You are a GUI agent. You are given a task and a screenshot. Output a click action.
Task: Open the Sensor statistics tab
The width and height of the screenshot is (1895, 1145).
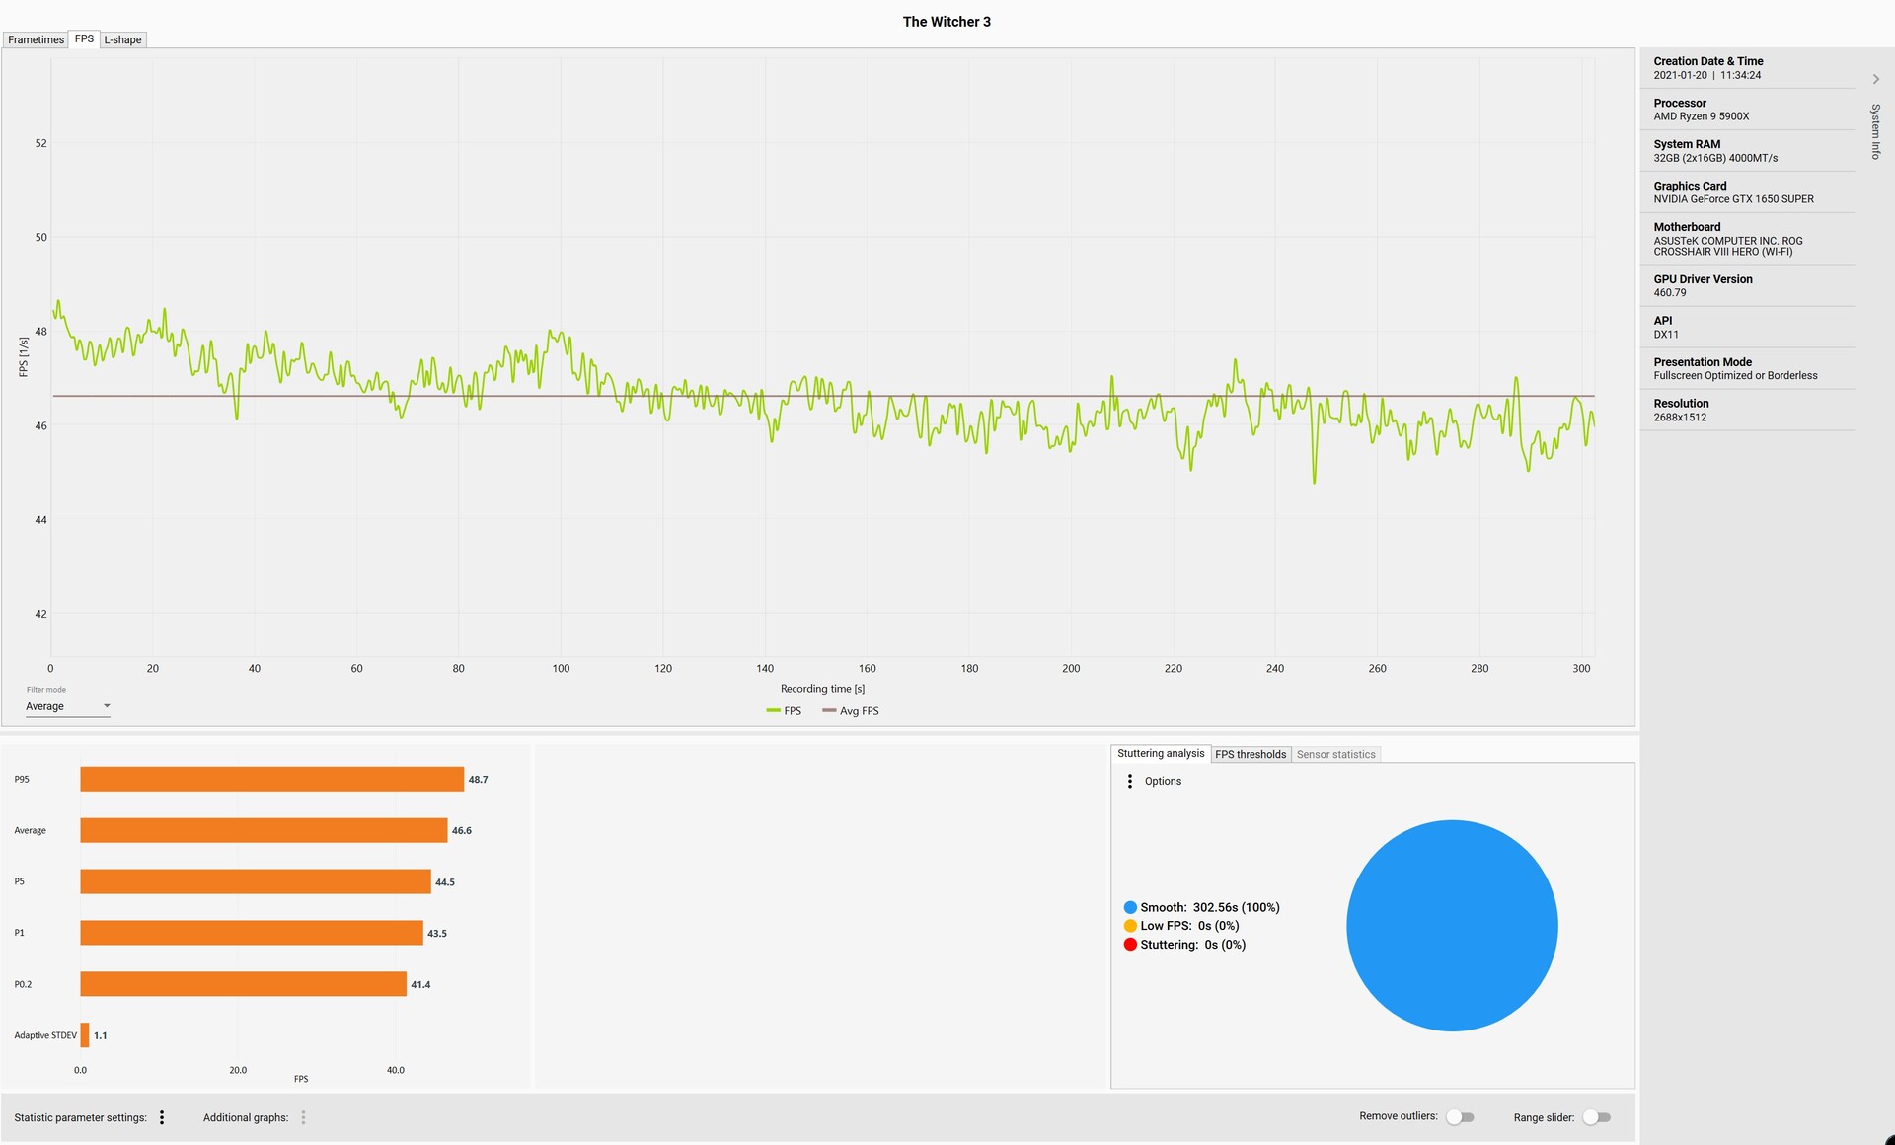click(1335, 754)
